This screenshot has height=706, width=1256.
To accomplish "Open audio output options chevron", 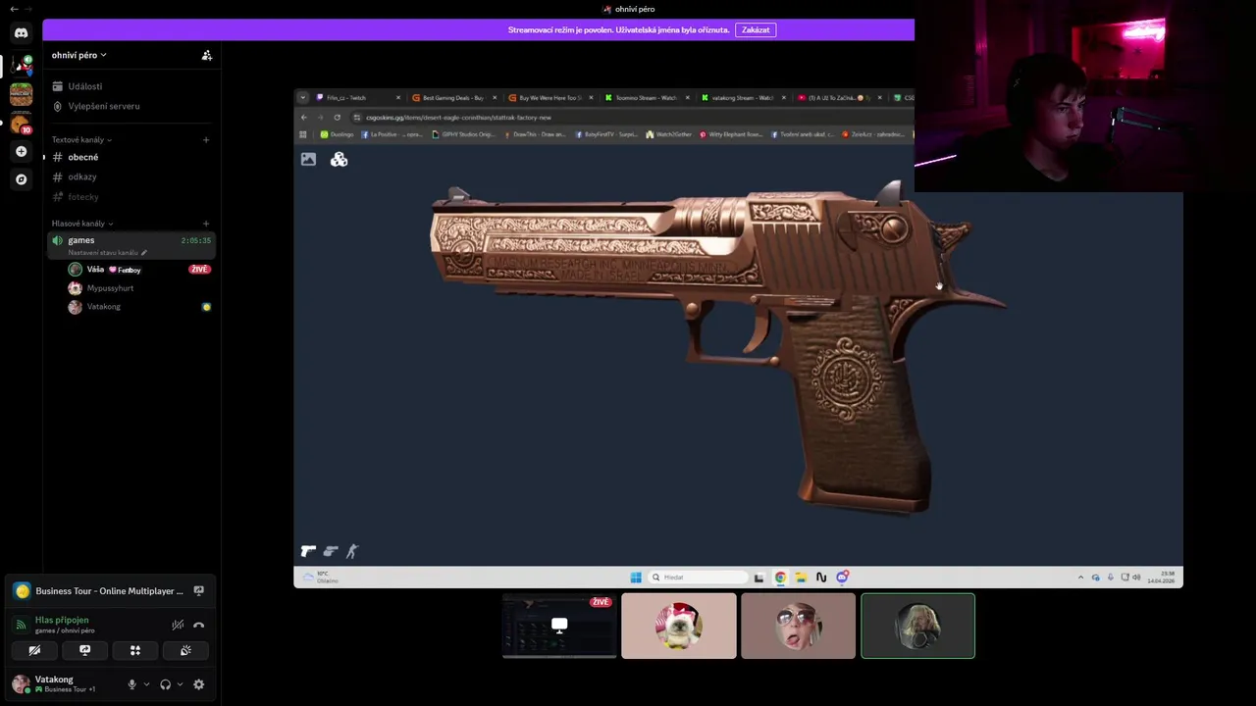I will click(180, 684).
